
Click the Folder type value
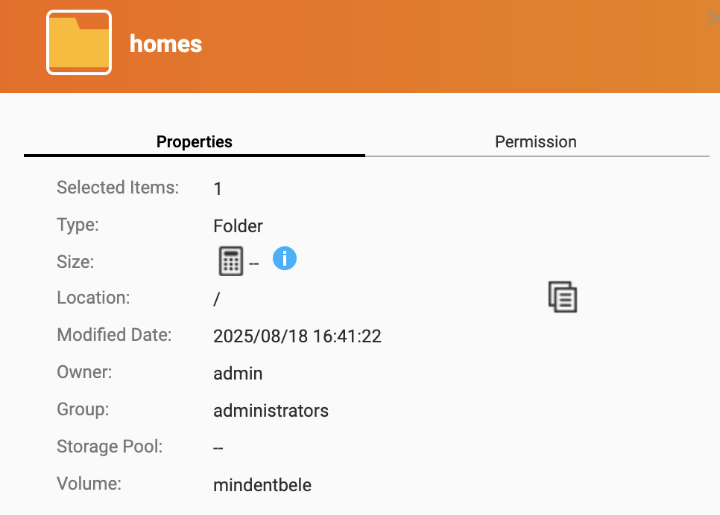238,225
